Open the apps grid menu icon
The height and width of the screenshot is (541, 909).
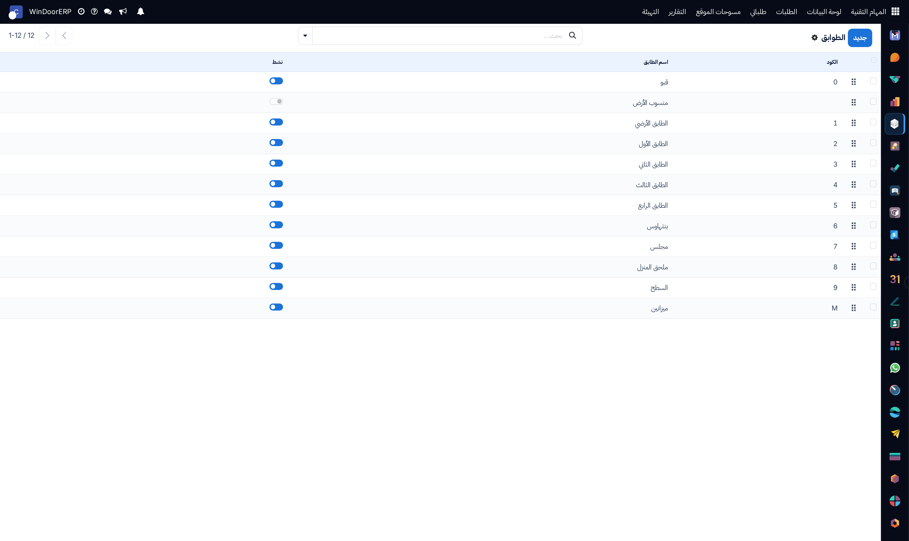click(895, 12)
